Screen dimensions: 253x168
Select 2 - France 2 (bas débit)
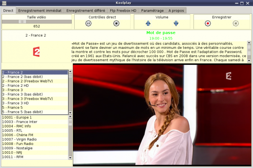(35, 77)
